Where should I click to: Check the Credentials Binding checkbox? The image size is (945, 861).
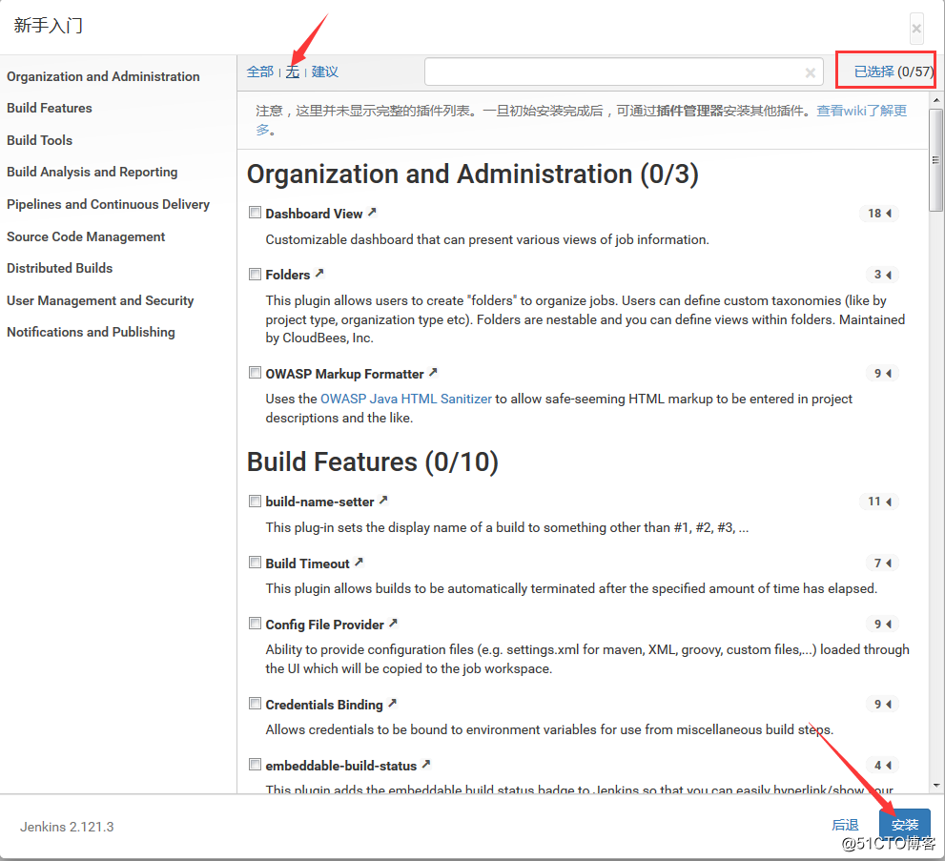[255, 704]
